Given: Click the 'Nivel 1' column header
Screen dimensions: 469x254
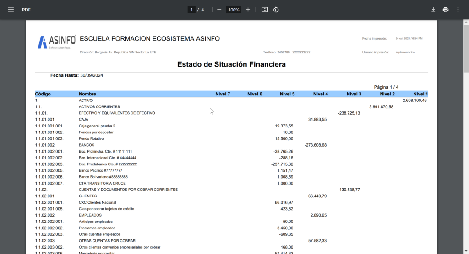Looking at the screenshot, I should pyautogui.click(x=420, y=94).
